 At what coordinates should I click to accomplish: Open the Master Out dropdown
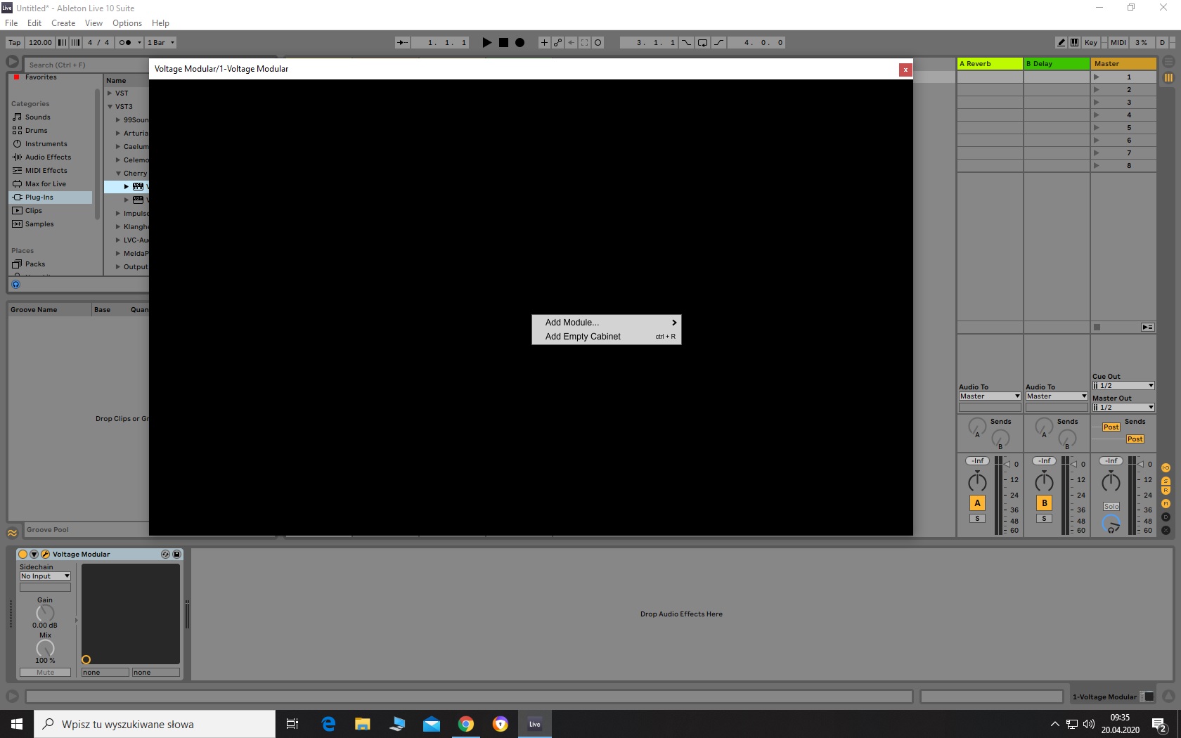pyautogui.click(x=1123, y=407)
